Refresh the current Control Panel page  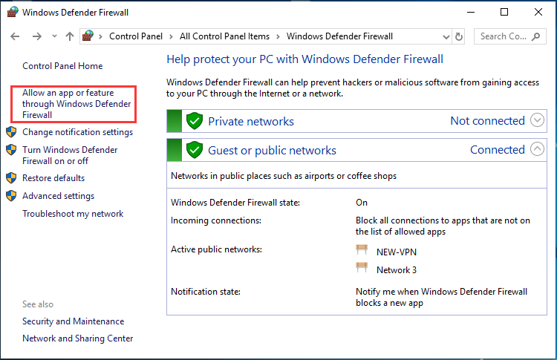459,36
